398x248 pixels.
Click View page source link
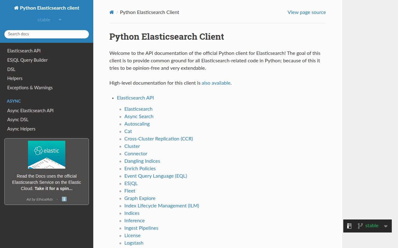click(307, 12)
